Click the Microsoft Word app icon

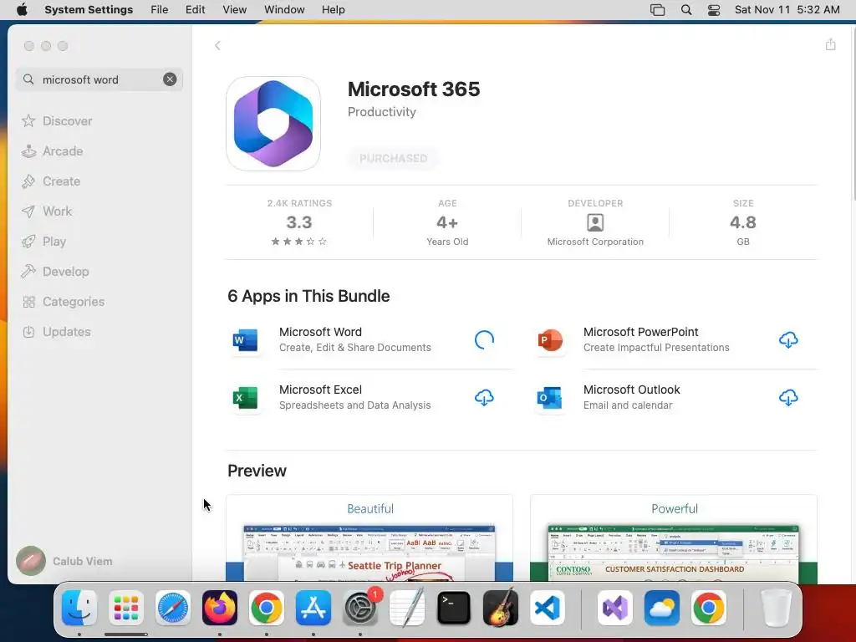(245, 340)
